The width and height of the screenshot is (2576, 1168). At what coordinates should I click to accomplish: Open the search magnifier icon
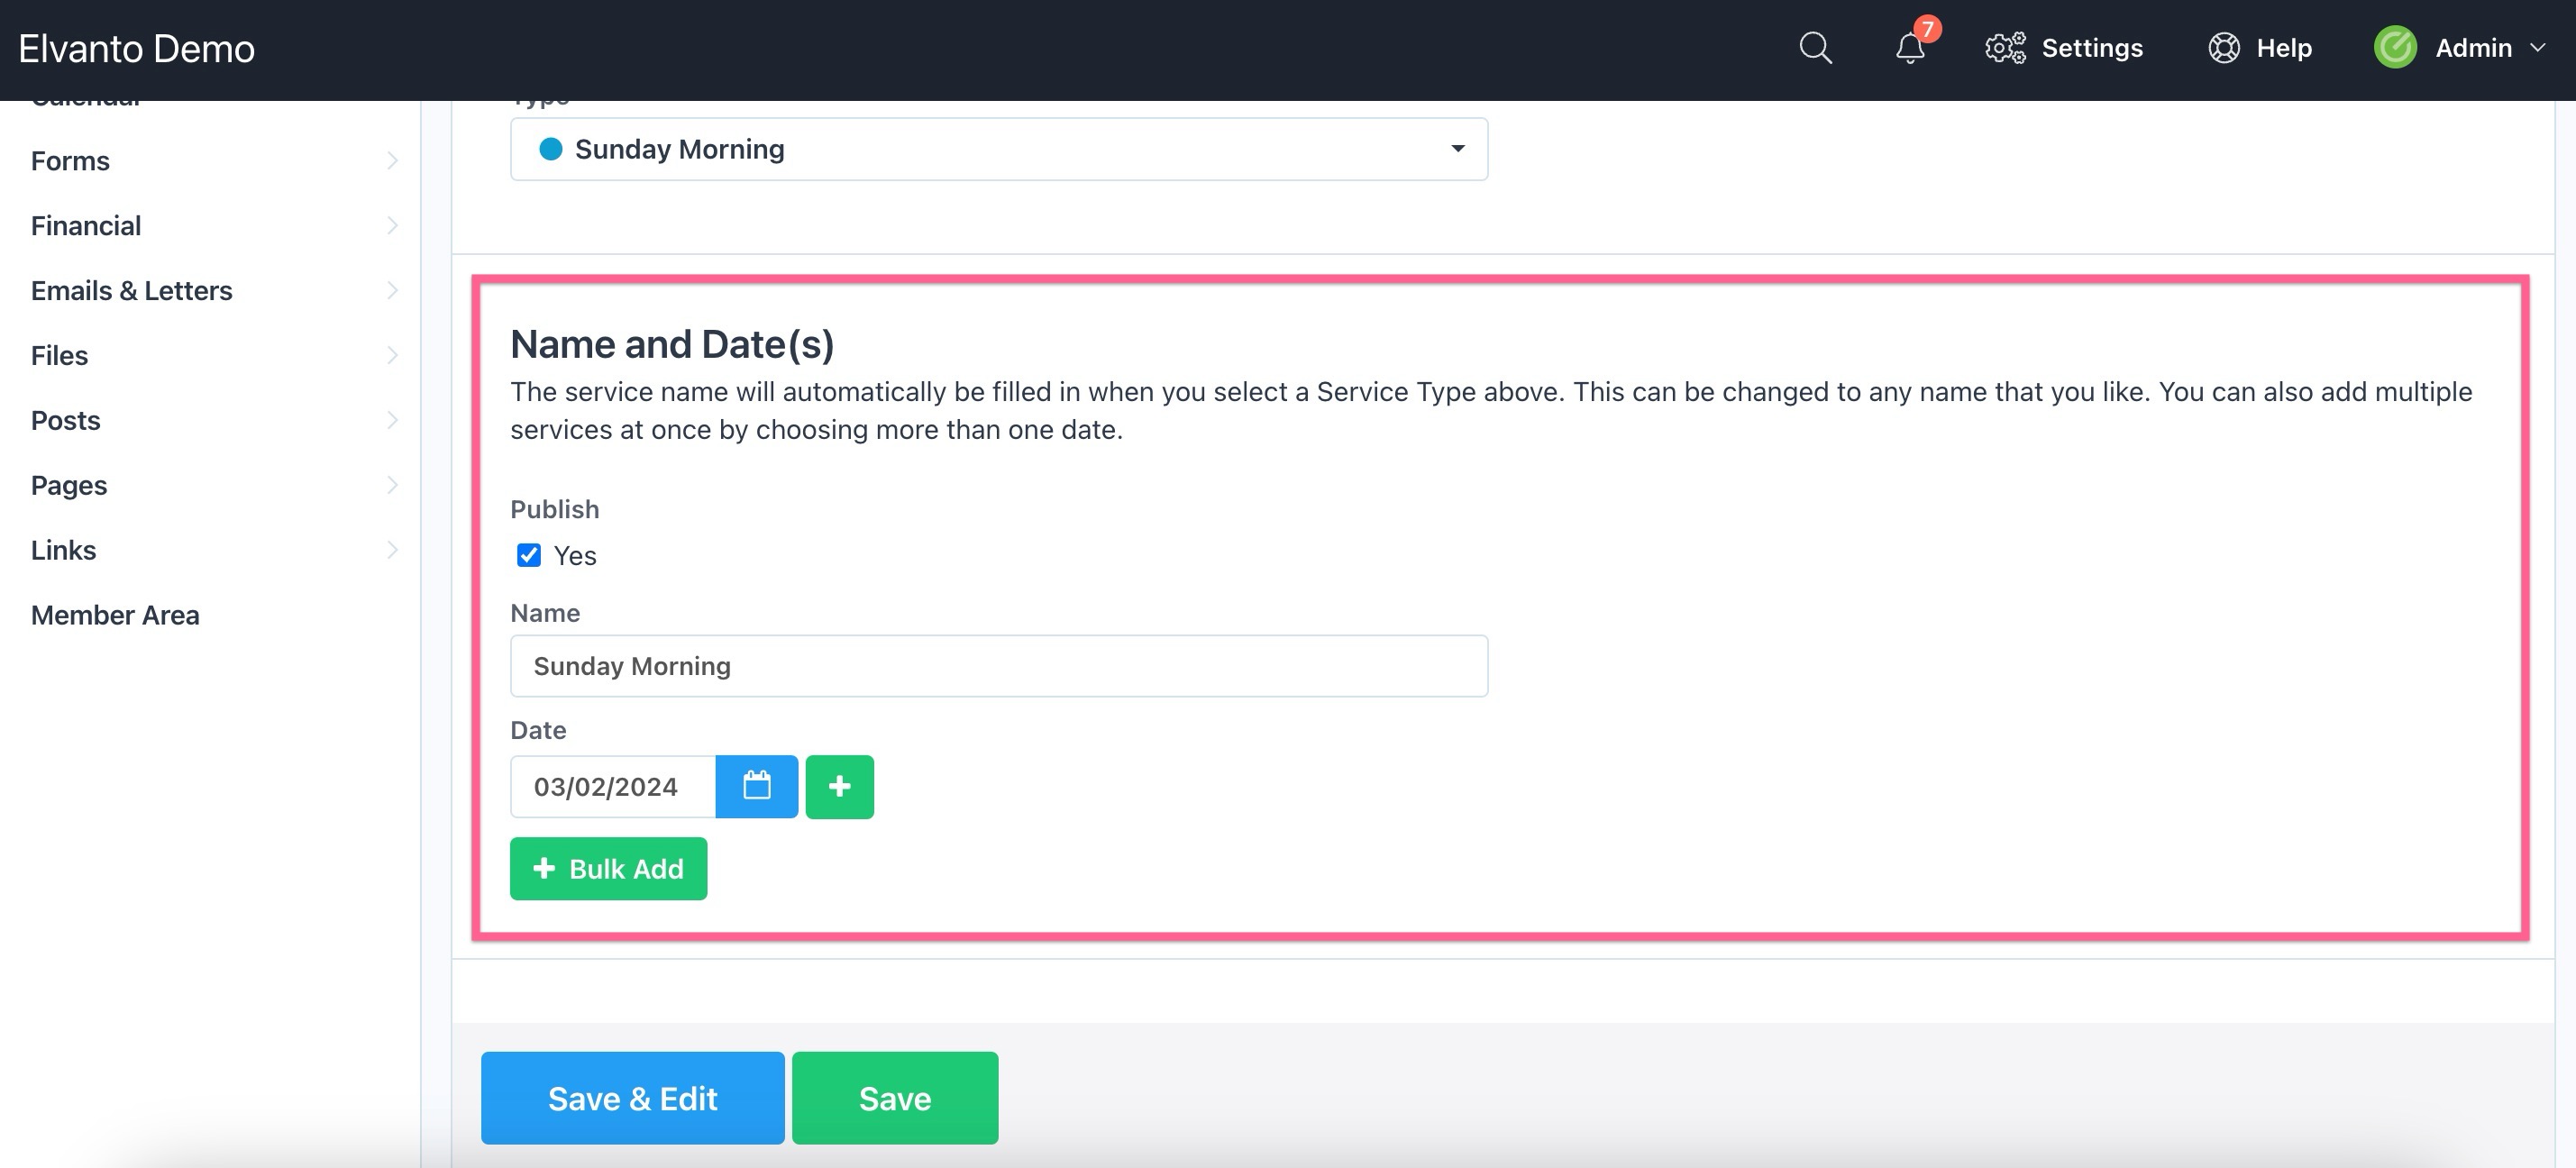1815,48
